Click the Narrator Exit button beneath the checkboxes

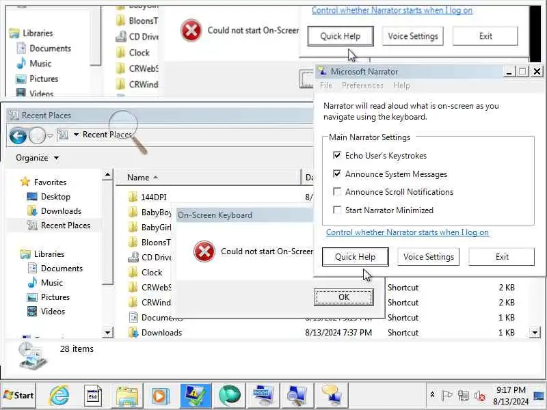pyautogui.click(x=502, y=257)
